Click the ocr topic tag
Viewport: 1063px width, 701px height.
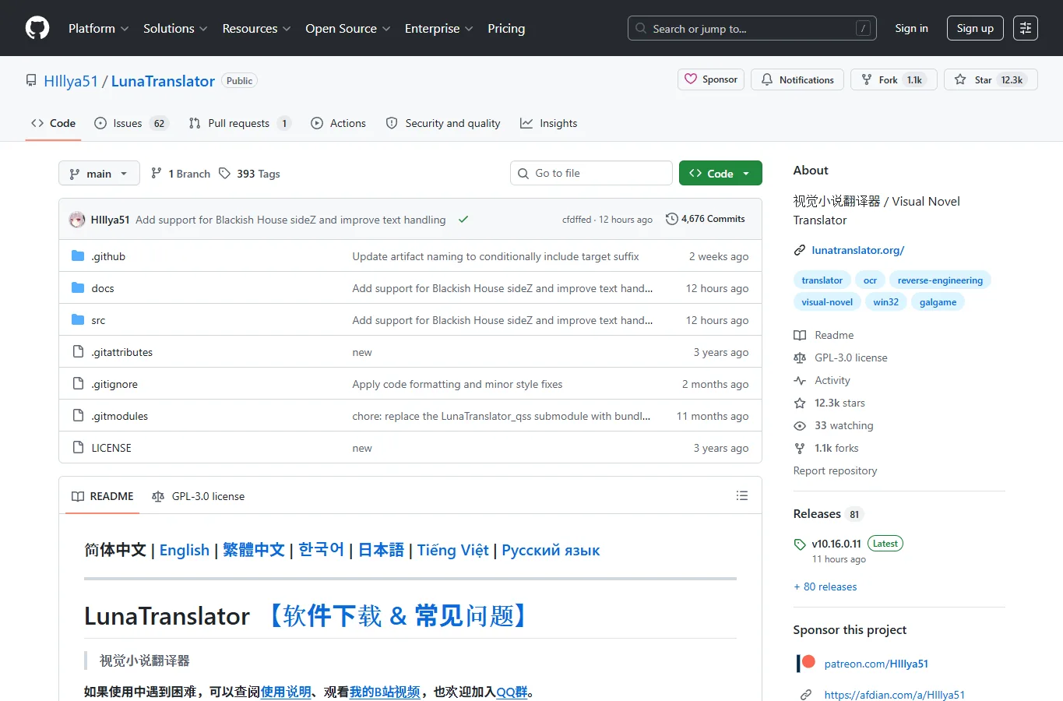click(870, 280)
